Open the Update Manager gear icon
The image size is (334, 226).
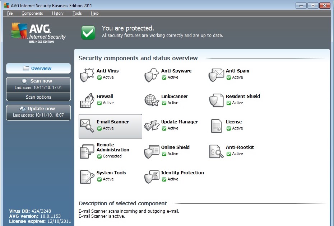pyautogui.click(x=152, y=126)
